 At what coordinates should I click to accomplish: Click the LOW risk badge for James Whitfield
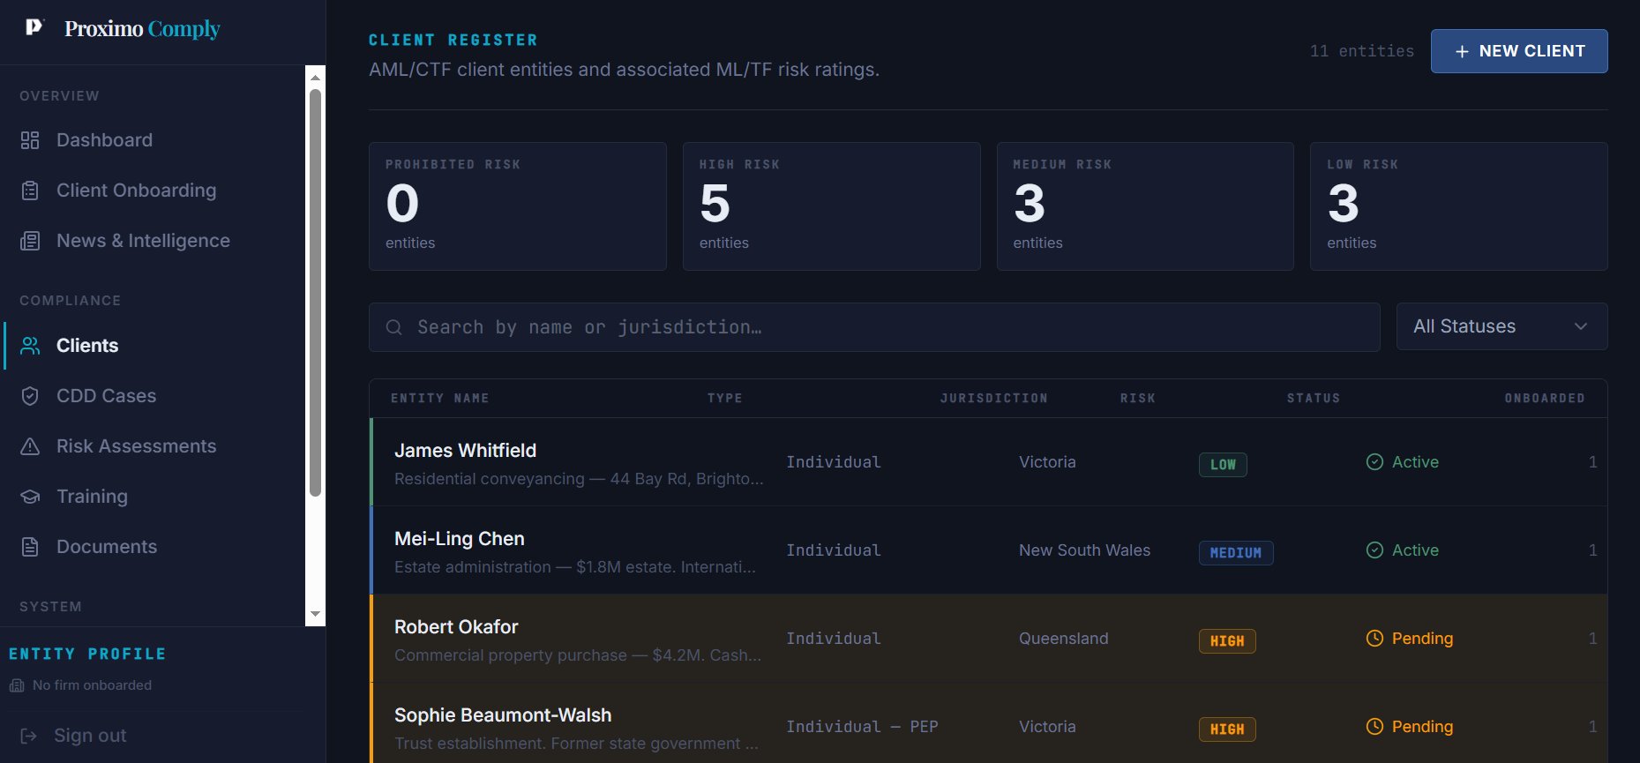[1223, 464]
